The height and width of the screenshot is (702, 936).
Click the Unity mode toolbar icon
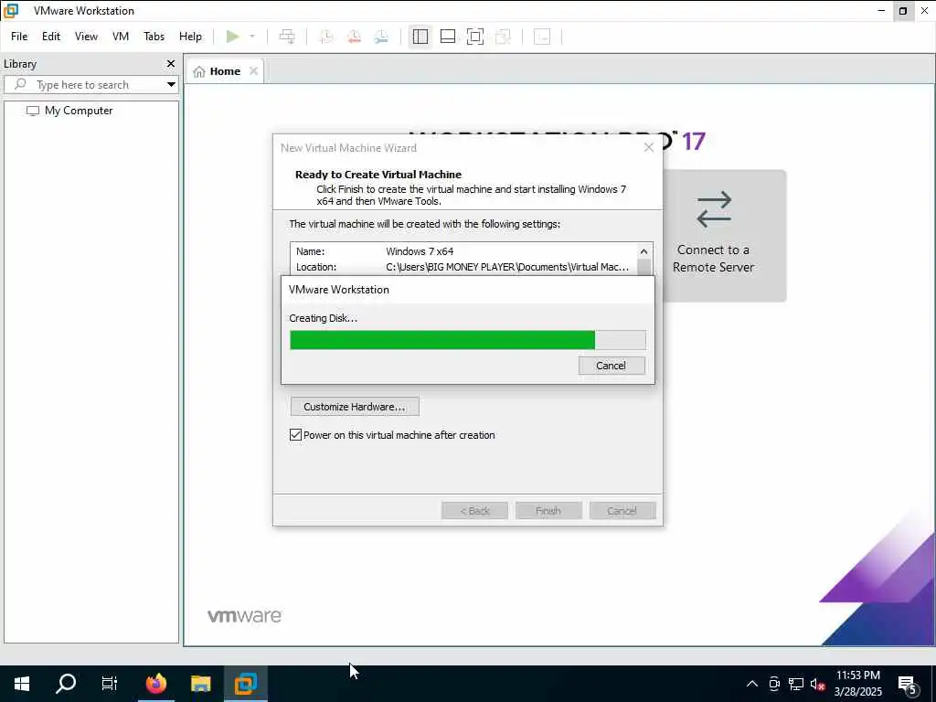point(504,37)
